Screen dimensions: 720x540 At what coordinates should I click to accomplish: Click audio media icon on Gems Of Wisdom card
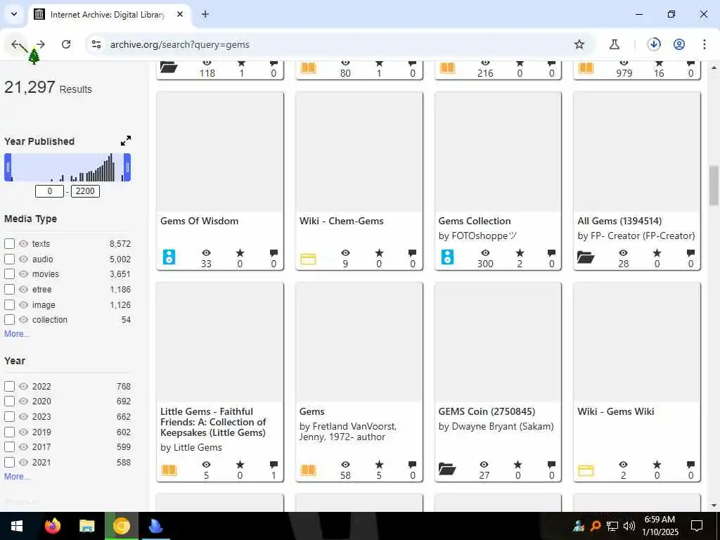coord(169,257)
